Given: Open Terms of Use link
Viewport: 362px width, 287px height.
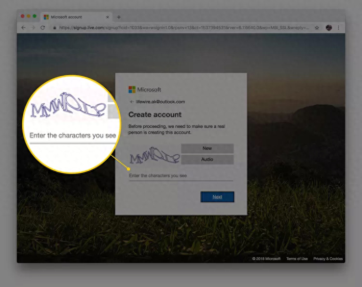Looking at the screenshot, I should point(297,259).
